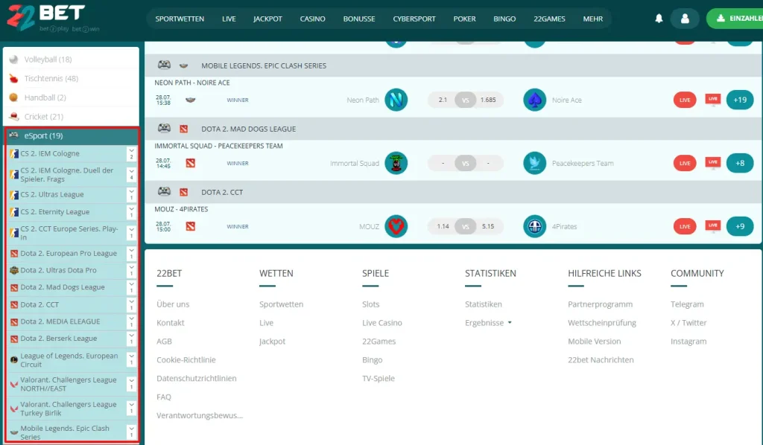Bet on Neon Path odds 2.1

pyautogui.click(x=443, y=100)
